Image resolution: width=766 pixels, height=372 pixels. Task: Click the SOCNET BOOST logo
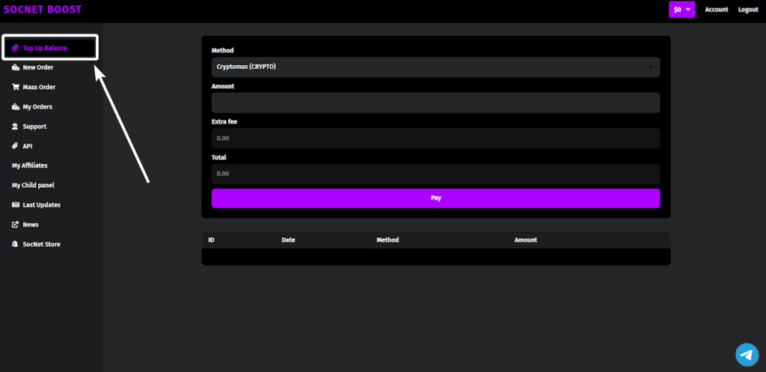click(43, 10)
